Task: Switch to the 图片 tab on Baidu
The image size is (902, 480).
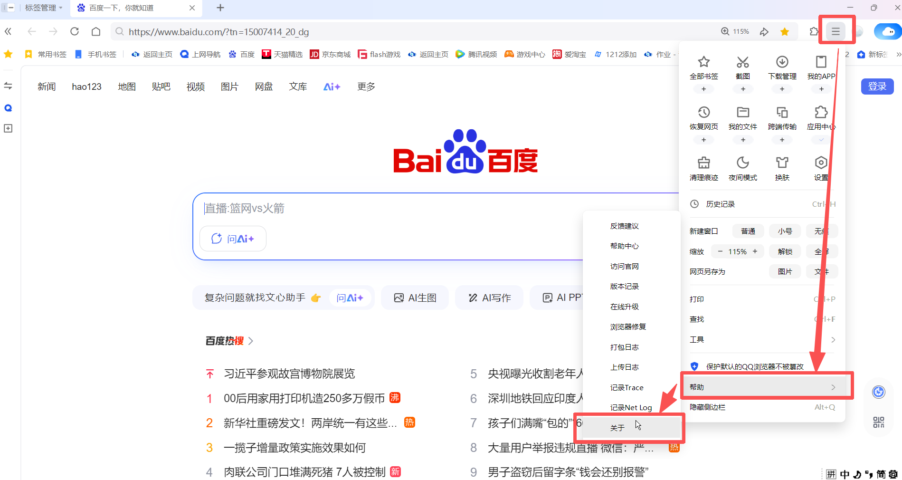Action: point(229,86)
